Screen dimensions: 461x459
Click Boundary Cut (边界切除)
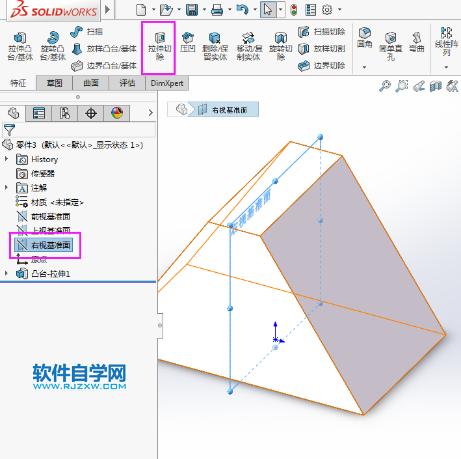[322, 65]
